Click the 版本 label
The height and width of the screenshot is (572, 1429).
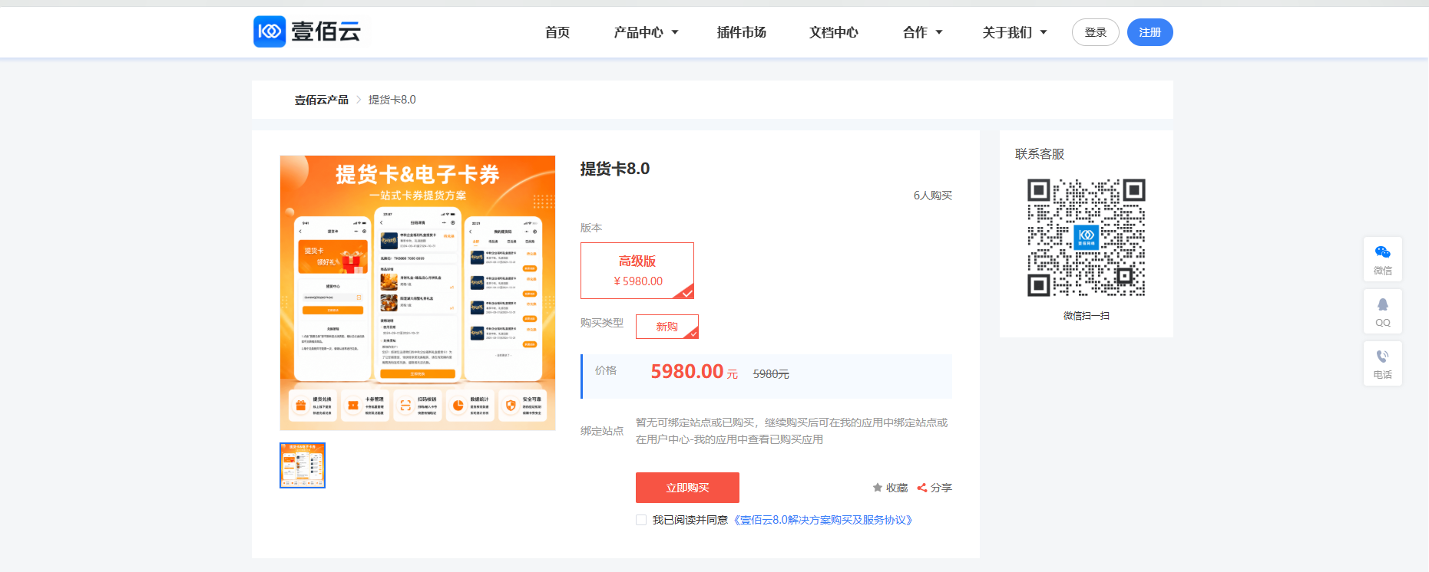591,228
